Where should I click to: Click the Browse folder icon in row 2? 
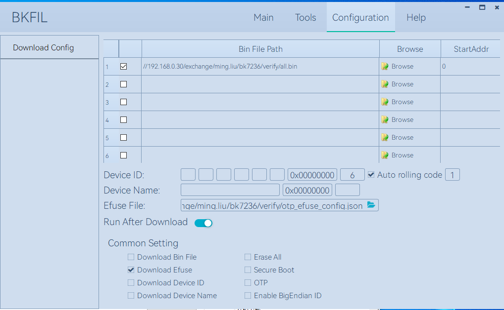[x=385, y=84]
